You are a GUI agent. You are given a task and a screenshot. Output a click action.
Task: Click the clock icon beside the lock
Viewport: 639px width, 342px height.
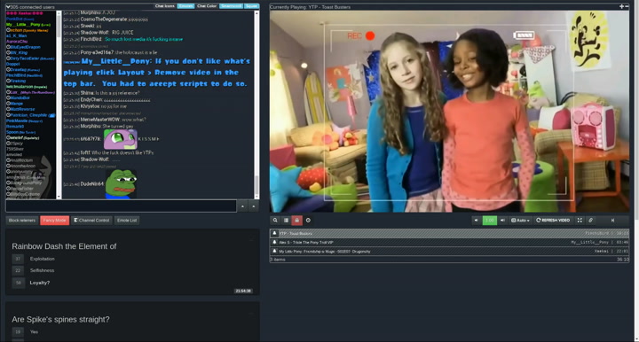(x=308, y=221)
